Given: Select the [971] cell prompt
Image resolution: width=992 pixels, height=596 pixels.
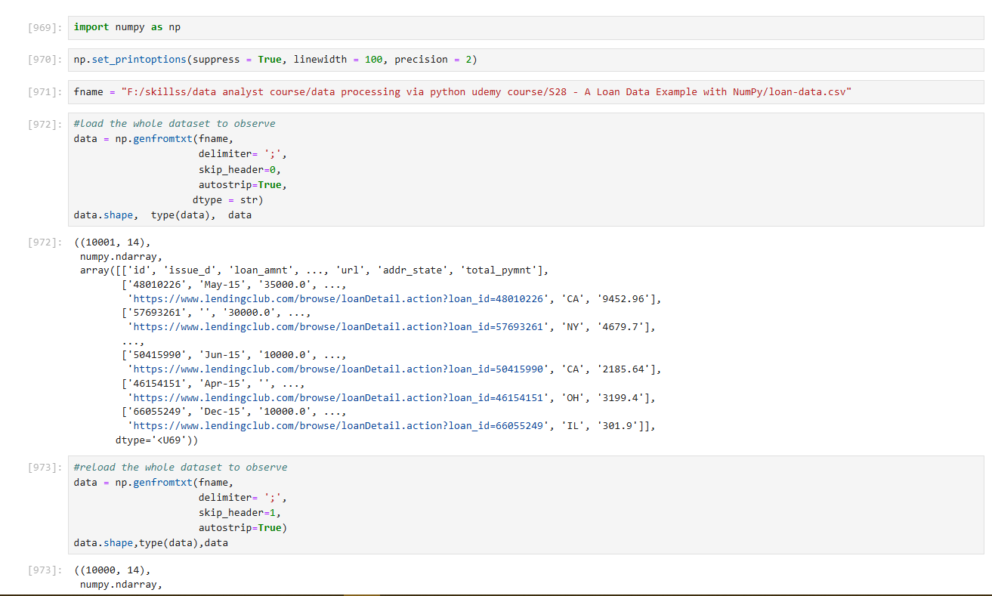Looking at the screenshot, I should tap(44, 92).
